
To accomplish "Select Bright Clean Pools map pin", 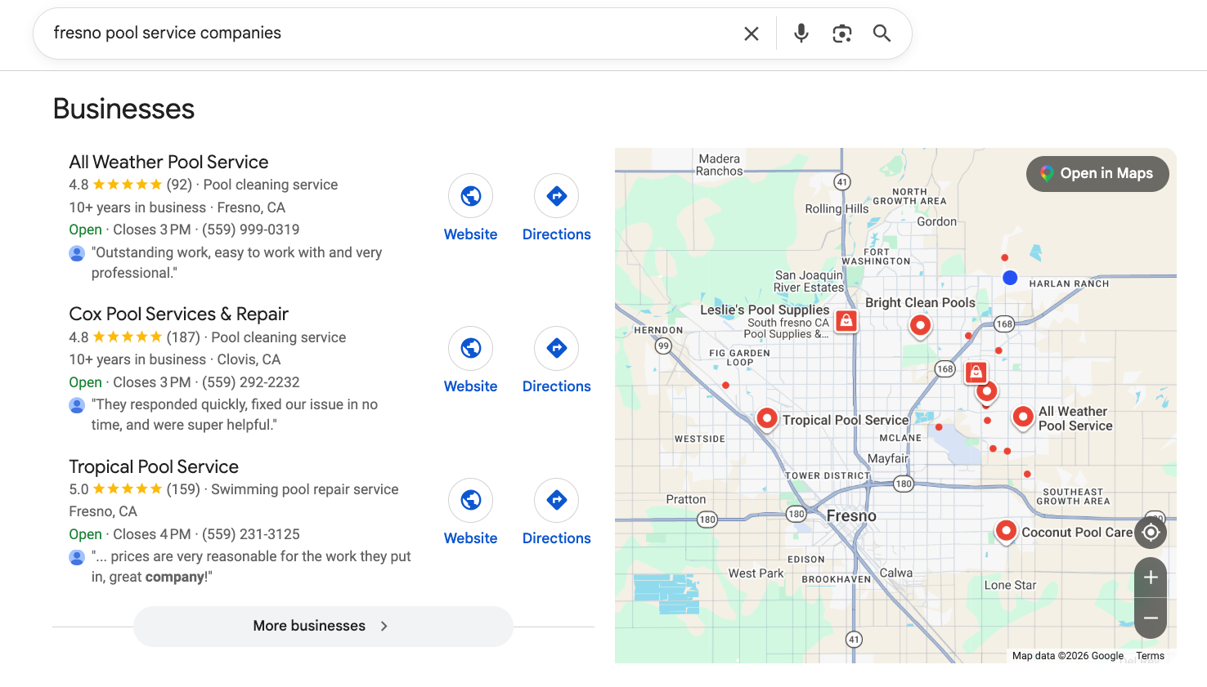I will click(x=921, y=326).
